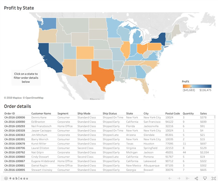Open the OpenStreetMap attribution link
The width and height of the screenshot is (218, 181).
click(x=33, y=98)
